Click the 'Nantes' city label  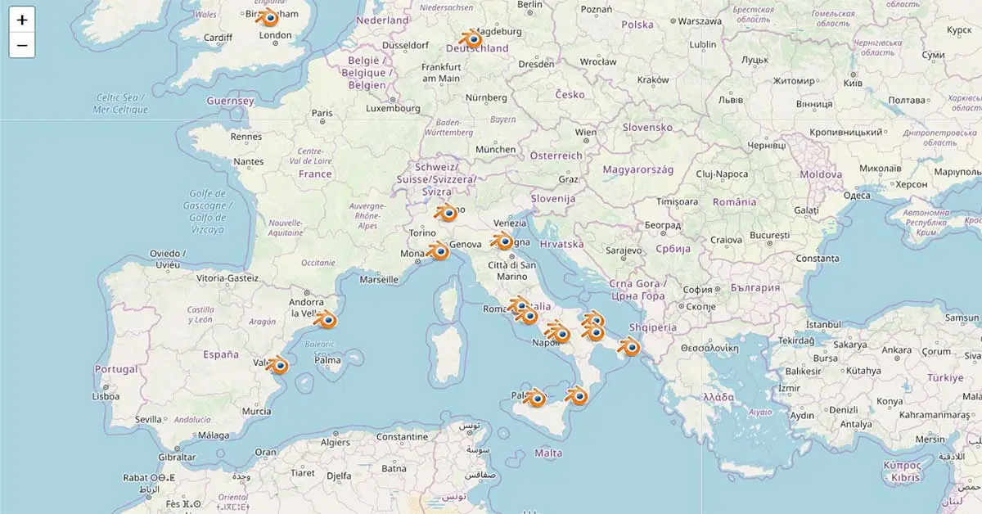click(249, 161)
